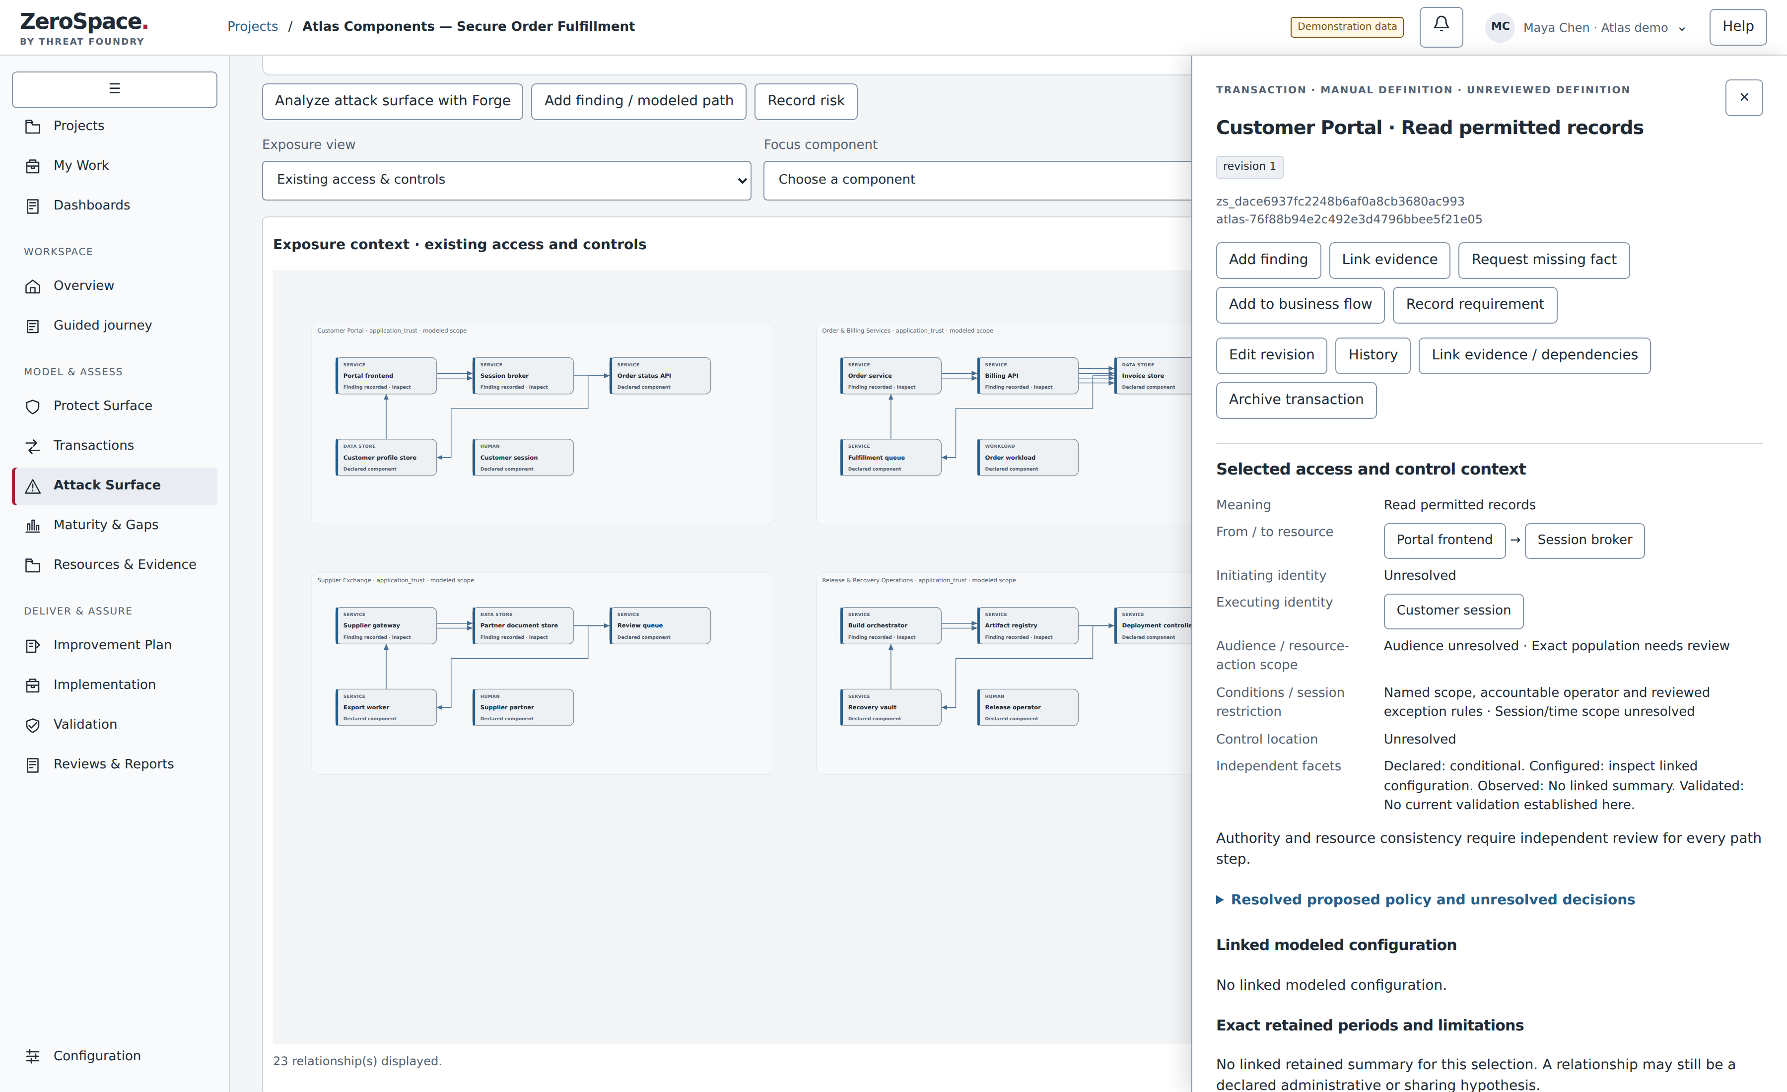Click the Record risk button
Image resolution: width=1787 pixels, height=1092 pixels.
coord(806,102)
